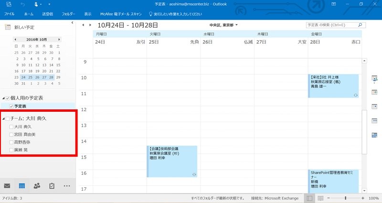This screenshot has width=382, height=203.
Task: Click zoom out minus button
Action: point(329,198)
